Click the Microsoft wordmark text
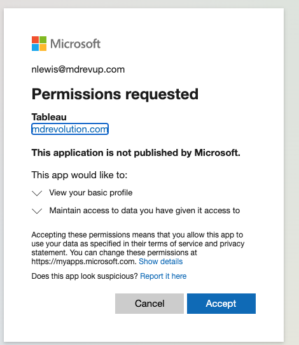This screenshot has height=345, width=299. [x=76, y=43]
